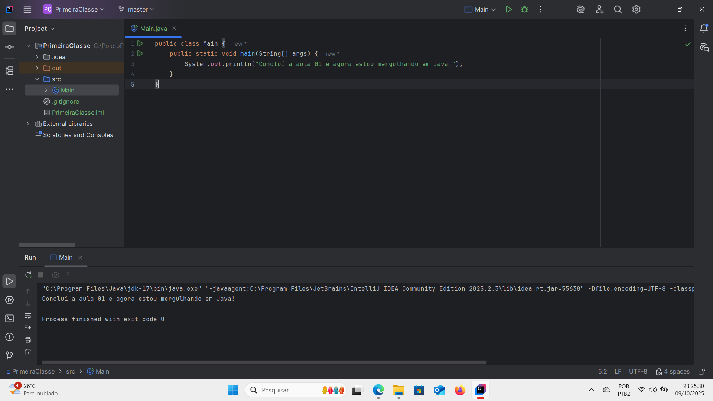Toggle soft-wrap in the Run console
The image size is (713, 401).
[x=28, y=316]
